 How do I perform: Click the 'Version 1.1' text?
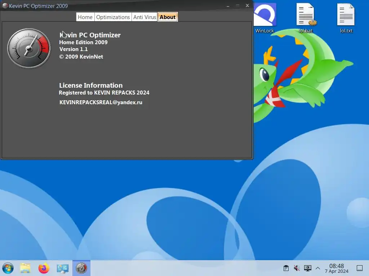pos(74,49)
